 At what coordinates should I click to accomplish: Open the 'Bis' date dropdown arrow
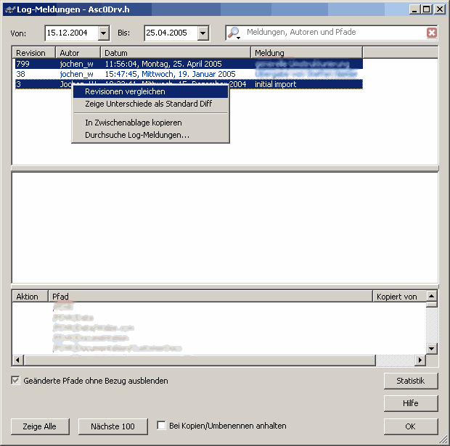coord(203,33)
